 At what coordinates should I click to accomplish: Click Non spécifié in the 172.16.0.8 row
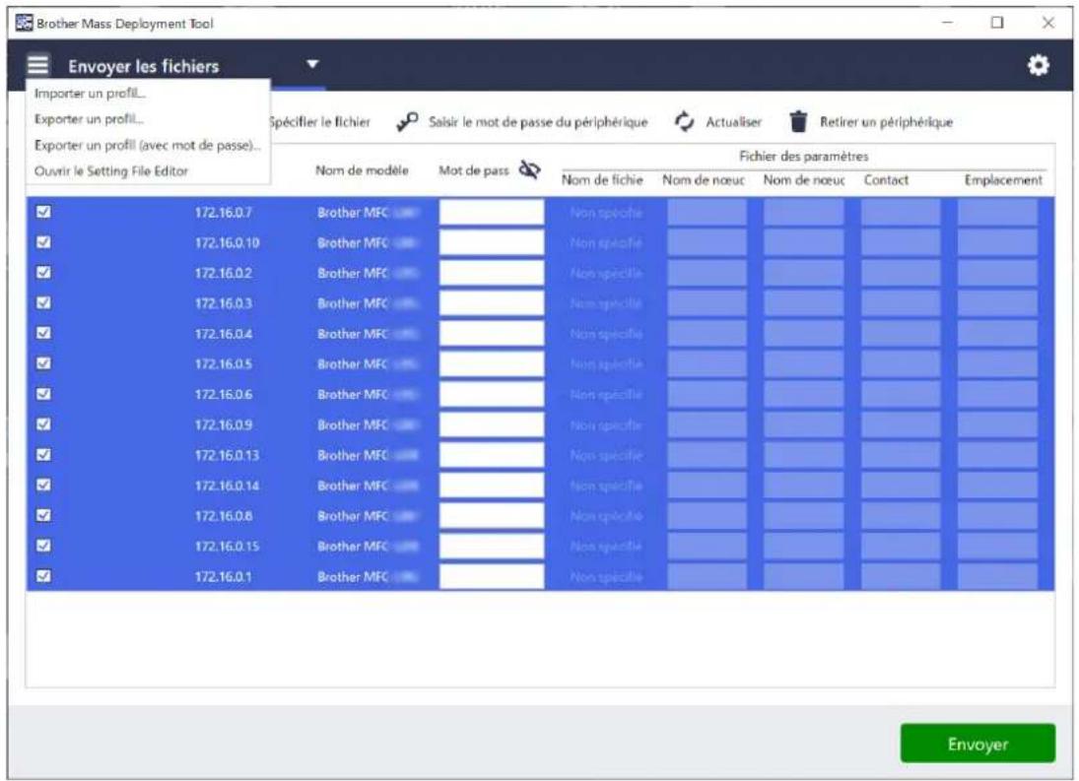[606, 516]
